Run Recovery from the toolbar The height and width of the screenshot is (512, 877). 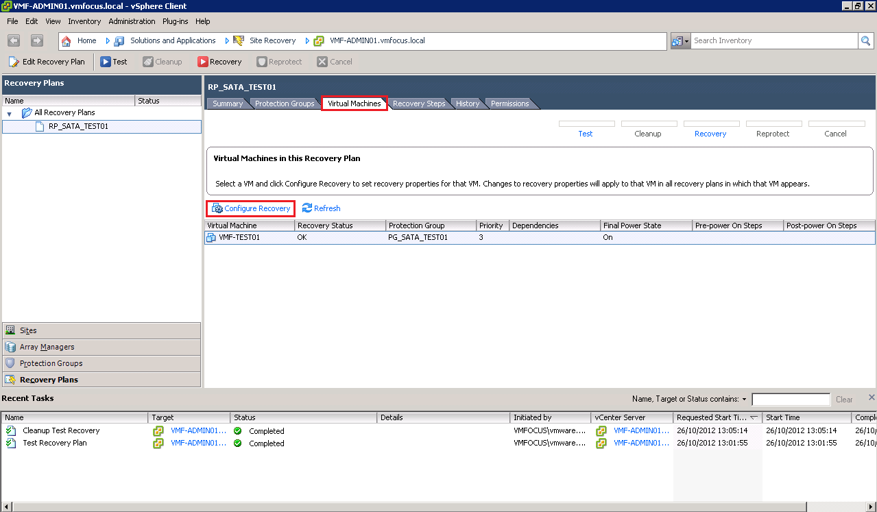click(x=219, y=62)
